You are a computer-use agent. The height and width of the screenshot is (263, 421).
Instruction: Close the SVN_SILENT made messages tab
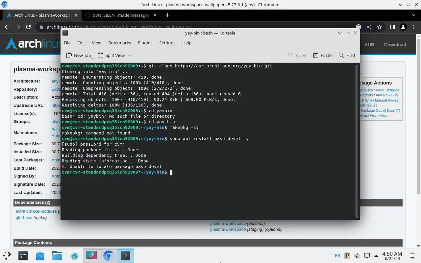155,15
